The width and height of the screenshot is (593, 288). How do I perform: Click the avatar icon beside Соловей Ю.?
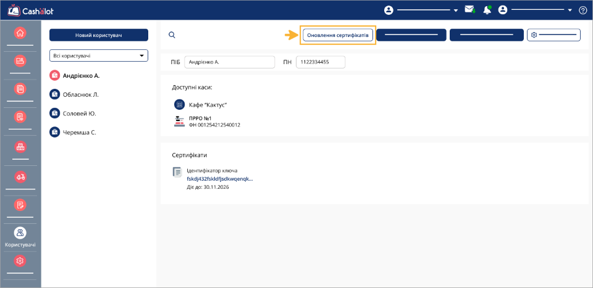pos(54,113)
